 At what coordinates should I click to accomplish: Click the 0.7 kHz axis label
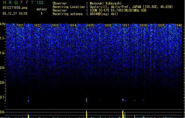pyautogui.click(x=2, y=97)
